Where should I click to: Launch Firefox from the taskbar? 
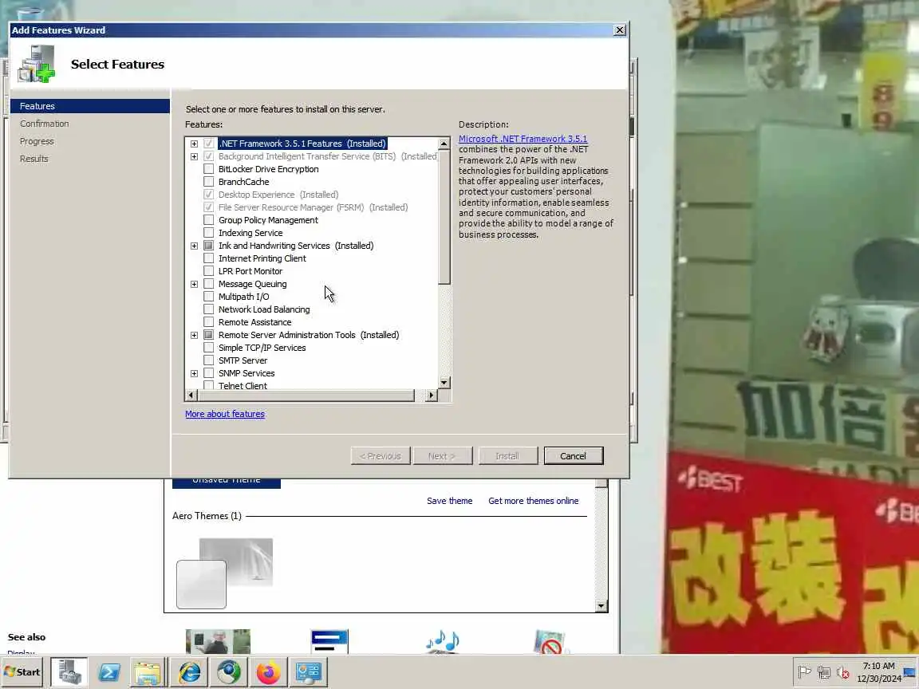tap(268, 672)
